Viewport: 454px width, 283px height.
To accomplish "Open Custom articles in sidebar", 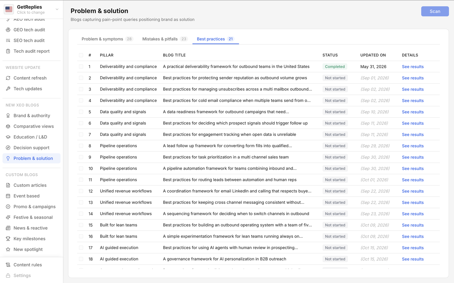I will point(32,185).
